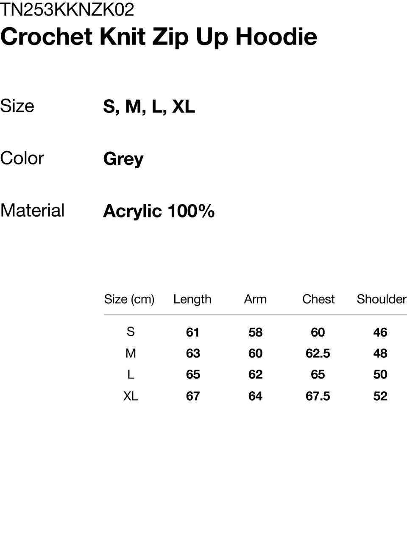Click the Material label
Viewport: 407px width, 543px height.
click(x=32, y=210)
